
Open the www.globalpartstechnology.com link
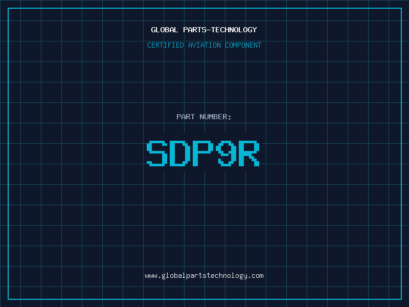click(204, 275)
